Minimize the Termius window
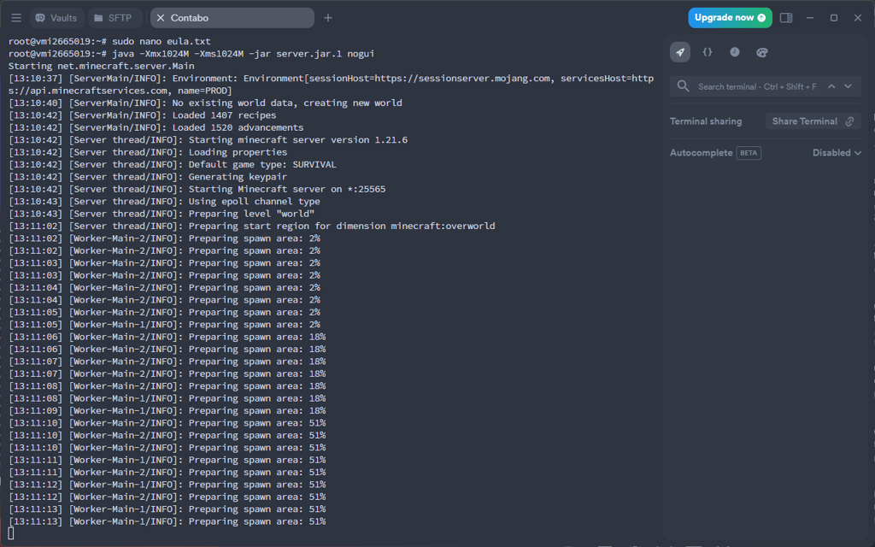The height and width of the screenshot is (547, 875). [810, 18]
